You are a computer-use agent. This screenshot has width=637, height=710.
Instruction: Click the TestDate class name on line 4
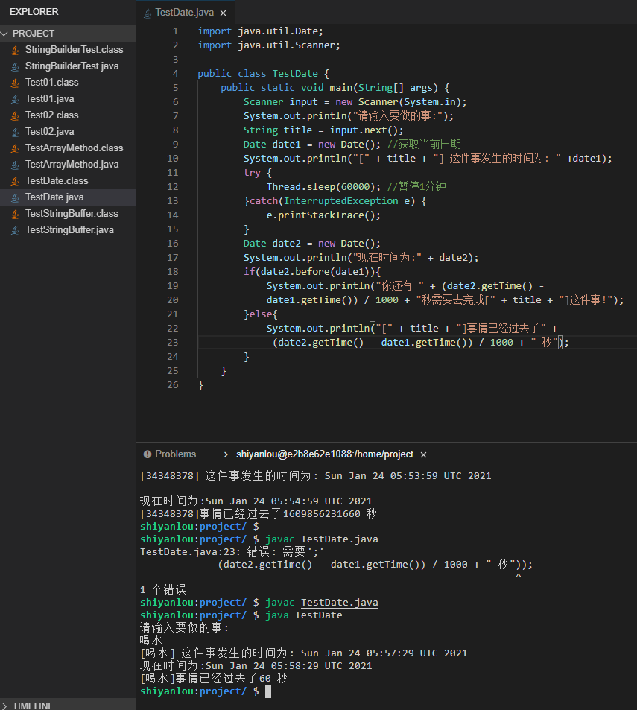coord(295,73)
